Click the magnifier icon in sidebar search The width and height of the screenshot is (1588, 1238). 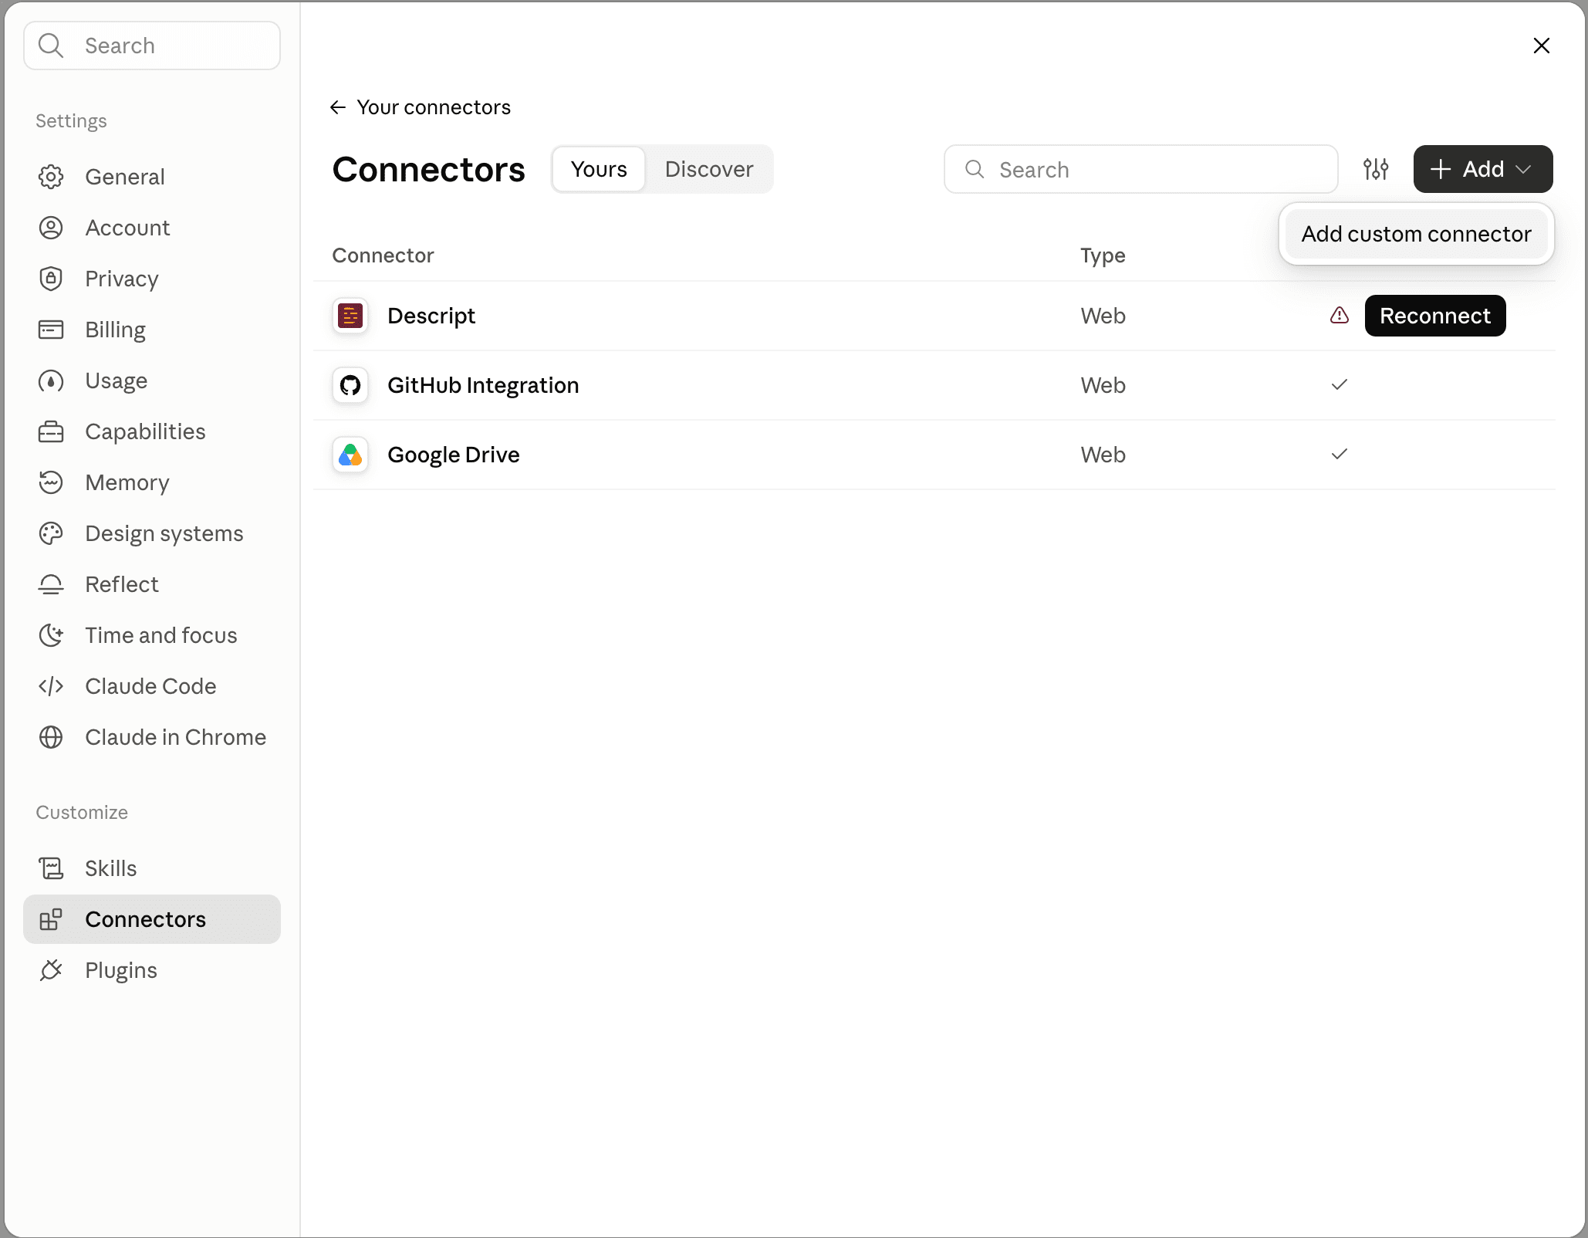pyautogui.click(x=51, y=46)
